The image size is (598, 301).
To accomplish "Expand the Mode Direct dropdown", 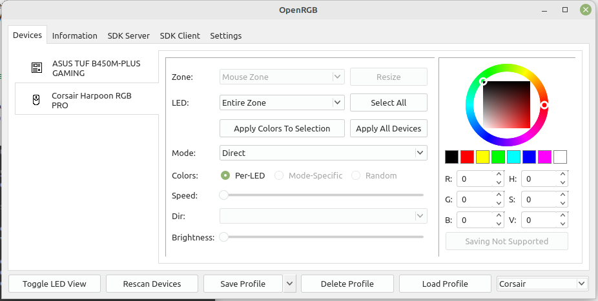I will pyautogui.click(x=324, y=153).
